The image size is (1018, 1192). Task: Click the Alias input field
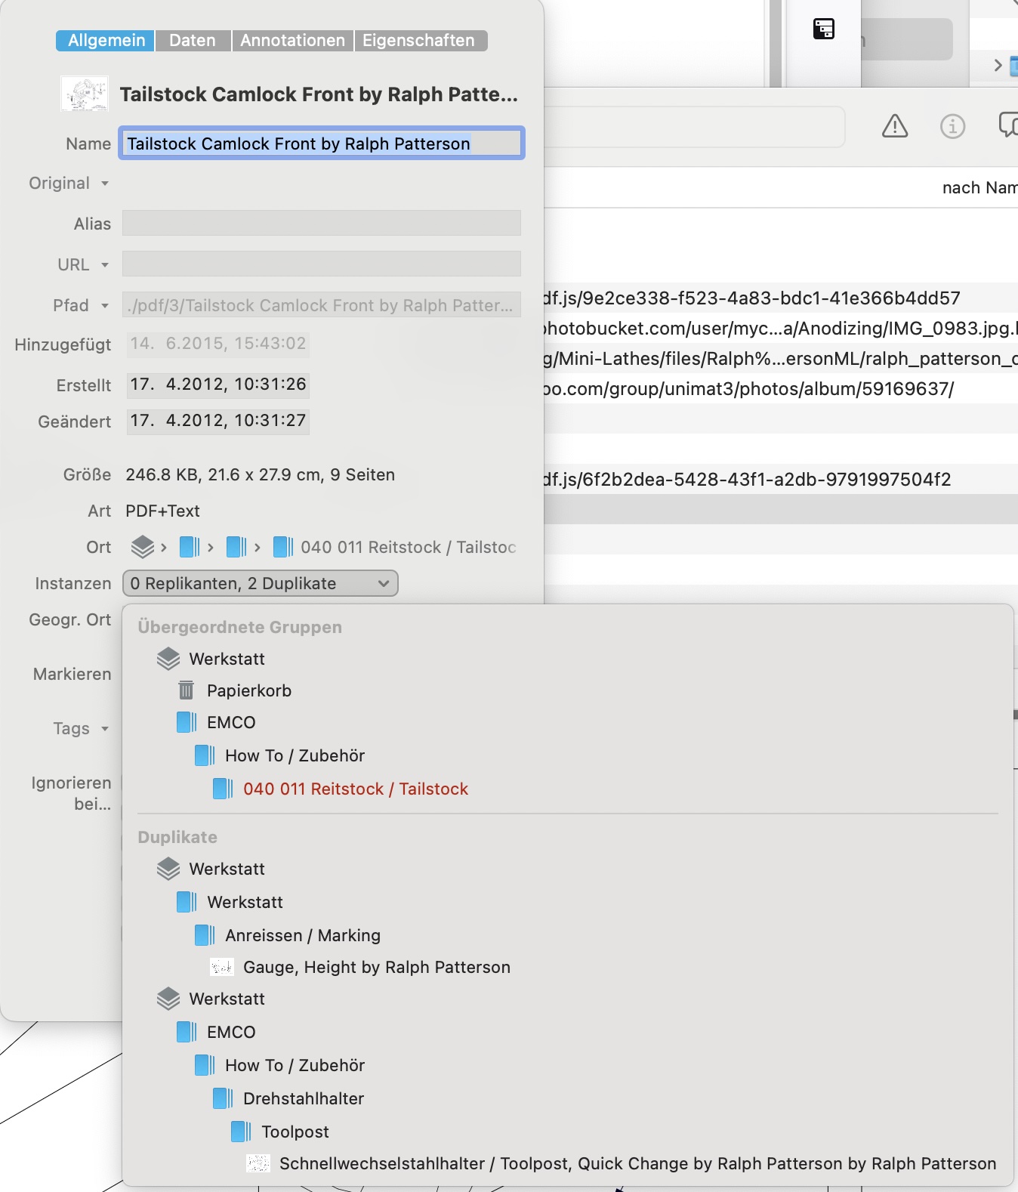[321, 224]
